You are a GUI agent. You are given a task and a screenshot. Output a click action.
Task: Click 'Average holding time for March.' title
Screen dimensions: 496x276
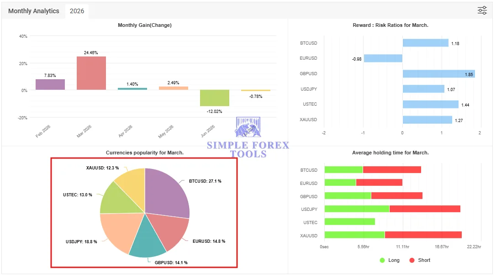click(390, 153)
